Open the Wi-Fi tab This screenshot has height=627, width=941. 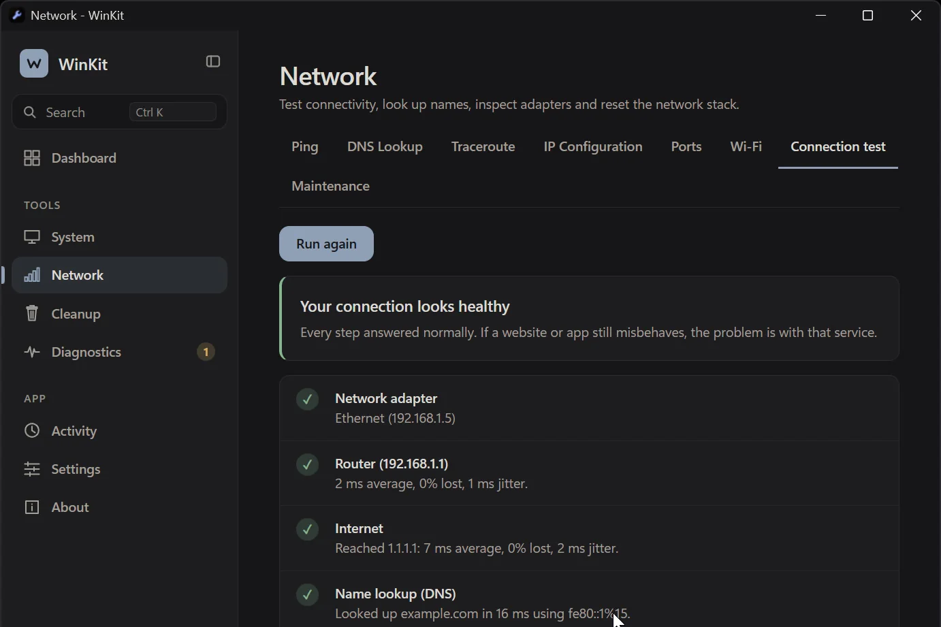tap(746, 147)
